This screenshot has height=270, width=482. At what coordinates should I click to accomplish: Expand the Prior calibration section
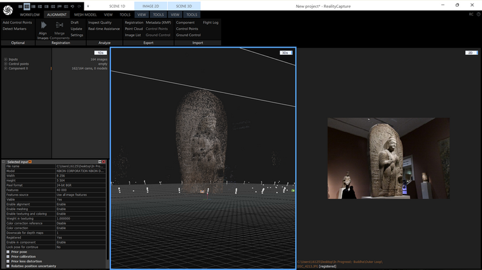(8, 256)
